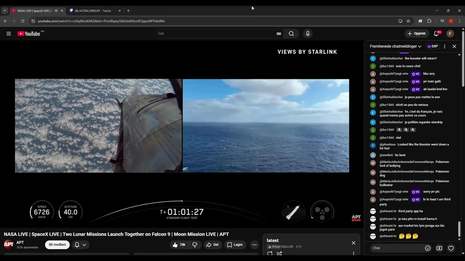
Task: Close the Twitch tab
Action: pos(120,11)
